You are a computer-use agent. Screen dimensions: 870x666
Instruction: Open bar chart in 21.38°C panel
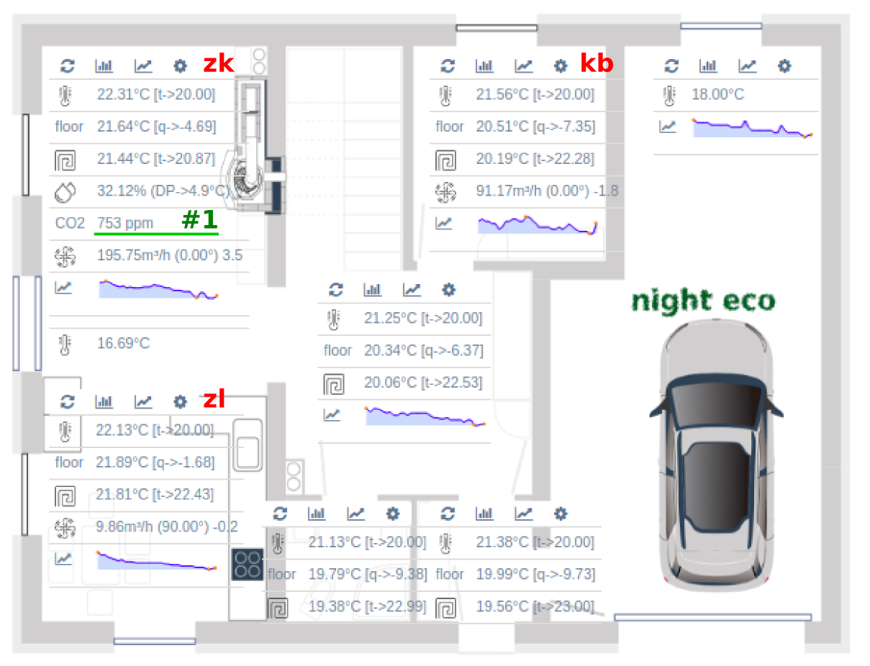click(x=484, y=514)
